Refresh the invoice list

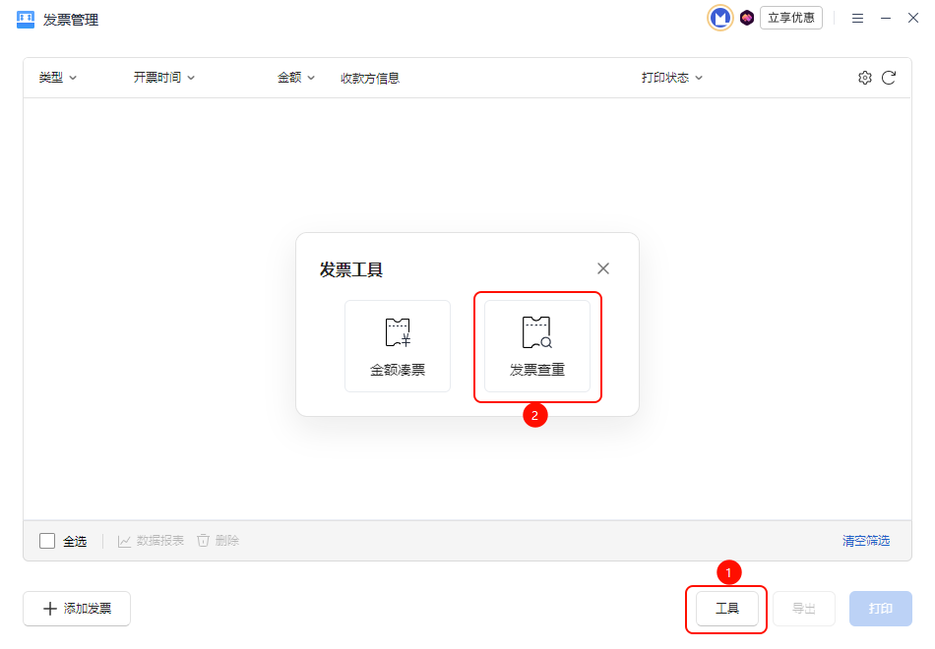click(889, 78)
